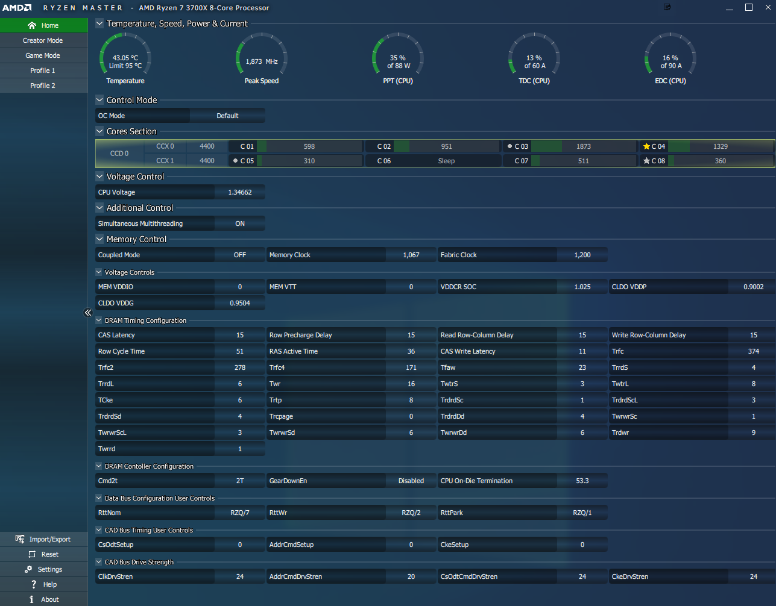Click Fabric Clock value 1,200
Image resolution: width=776 pixels, height=606 pixels.
[x=582, y=255]
